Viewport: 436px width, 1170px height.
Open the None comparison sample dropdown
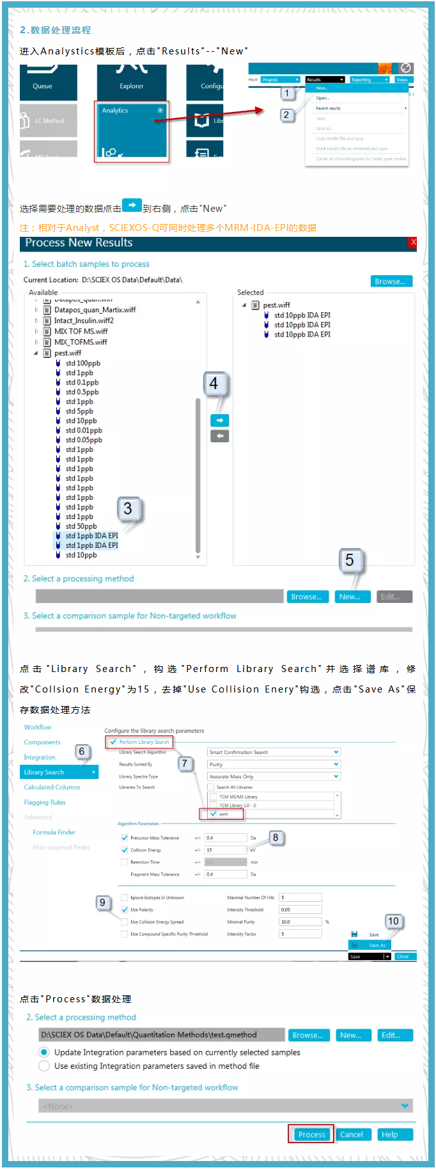click(x=226, y=1106)
